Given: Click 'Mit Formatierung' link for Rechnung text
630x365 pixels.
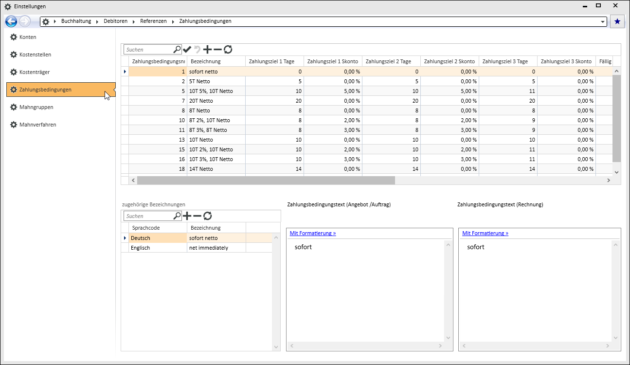Looking at the screenshot, I should point(485,233).
